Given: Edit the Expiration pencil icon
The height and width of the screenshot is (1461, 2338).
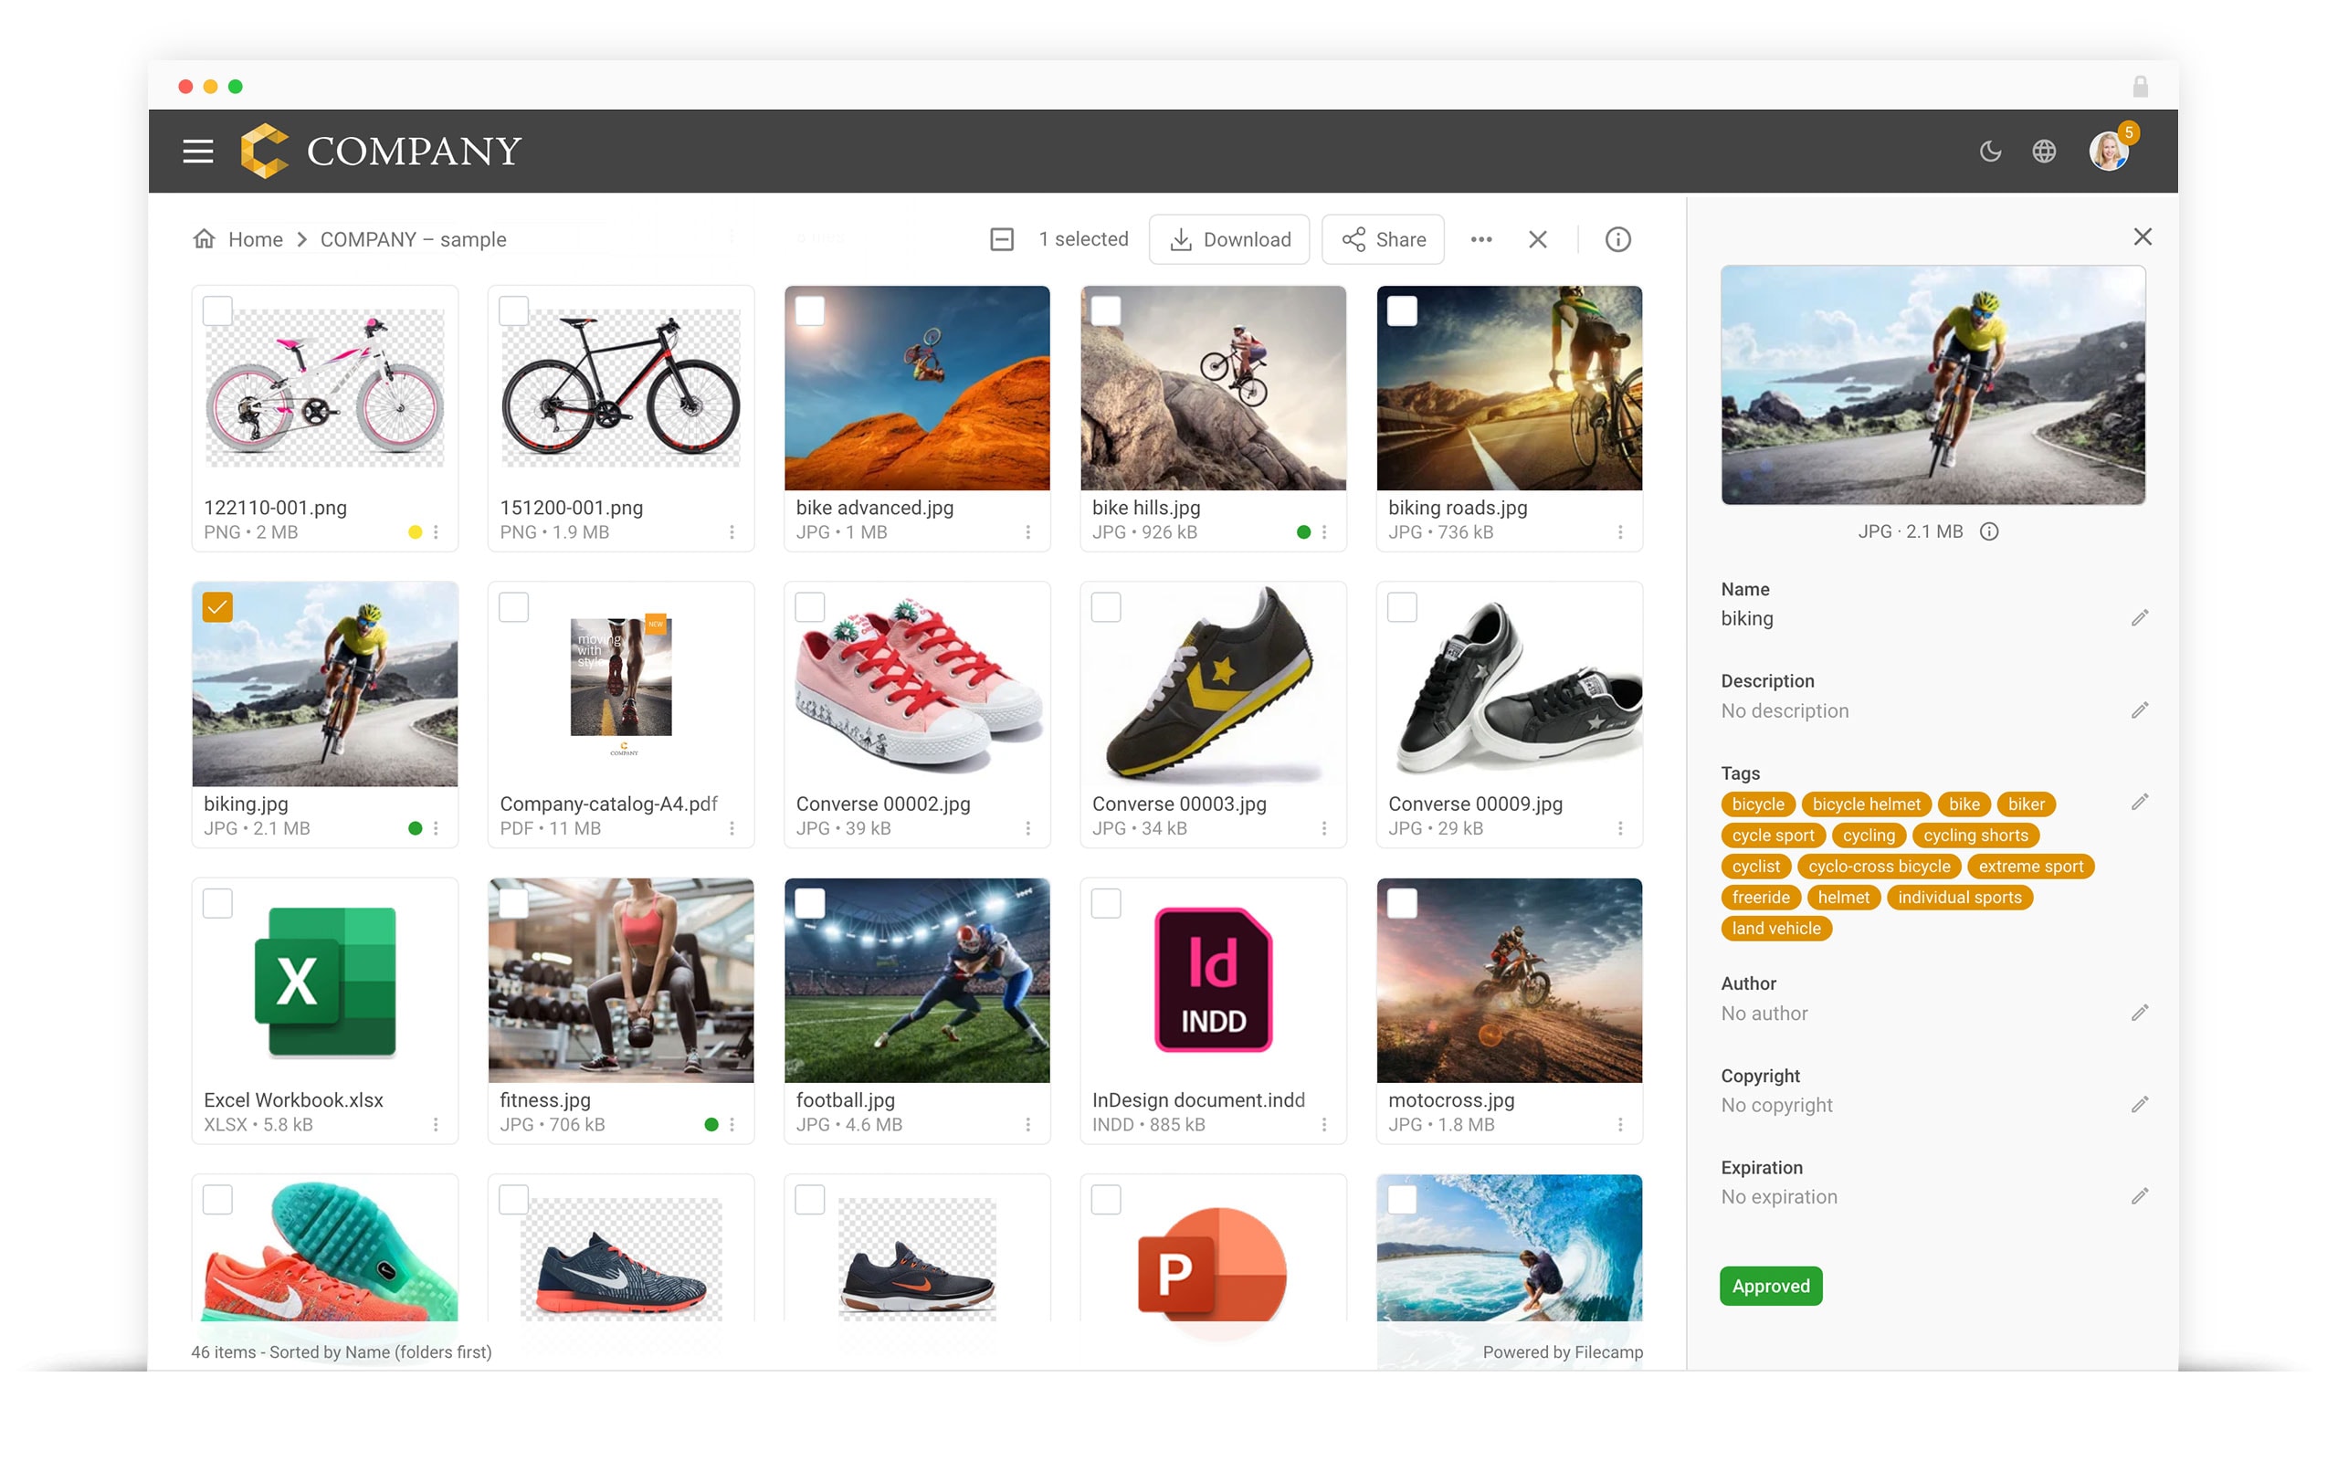Looking at the screenshot, I should 2139,1196.
